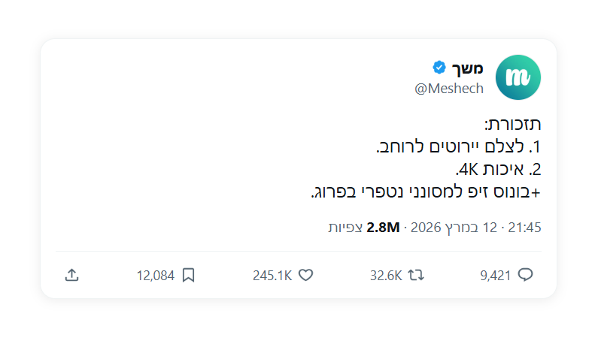Like the tweet with the heart icon

pyautogui.click(x=305, y=275)
